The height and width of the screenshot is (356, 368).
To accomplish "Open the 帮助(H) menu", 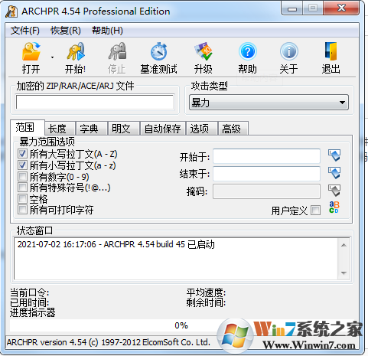I will point(107,31).
